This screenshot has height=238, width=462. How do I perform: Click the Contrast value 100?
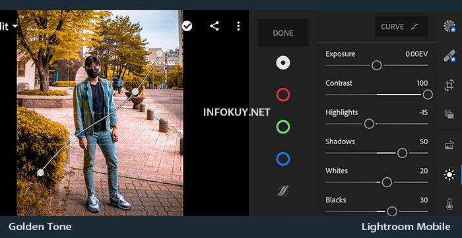[x=422, y=83]
